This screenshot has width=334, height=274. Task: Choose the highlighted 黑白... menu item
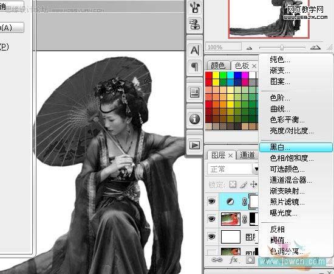tap(296, 147)
